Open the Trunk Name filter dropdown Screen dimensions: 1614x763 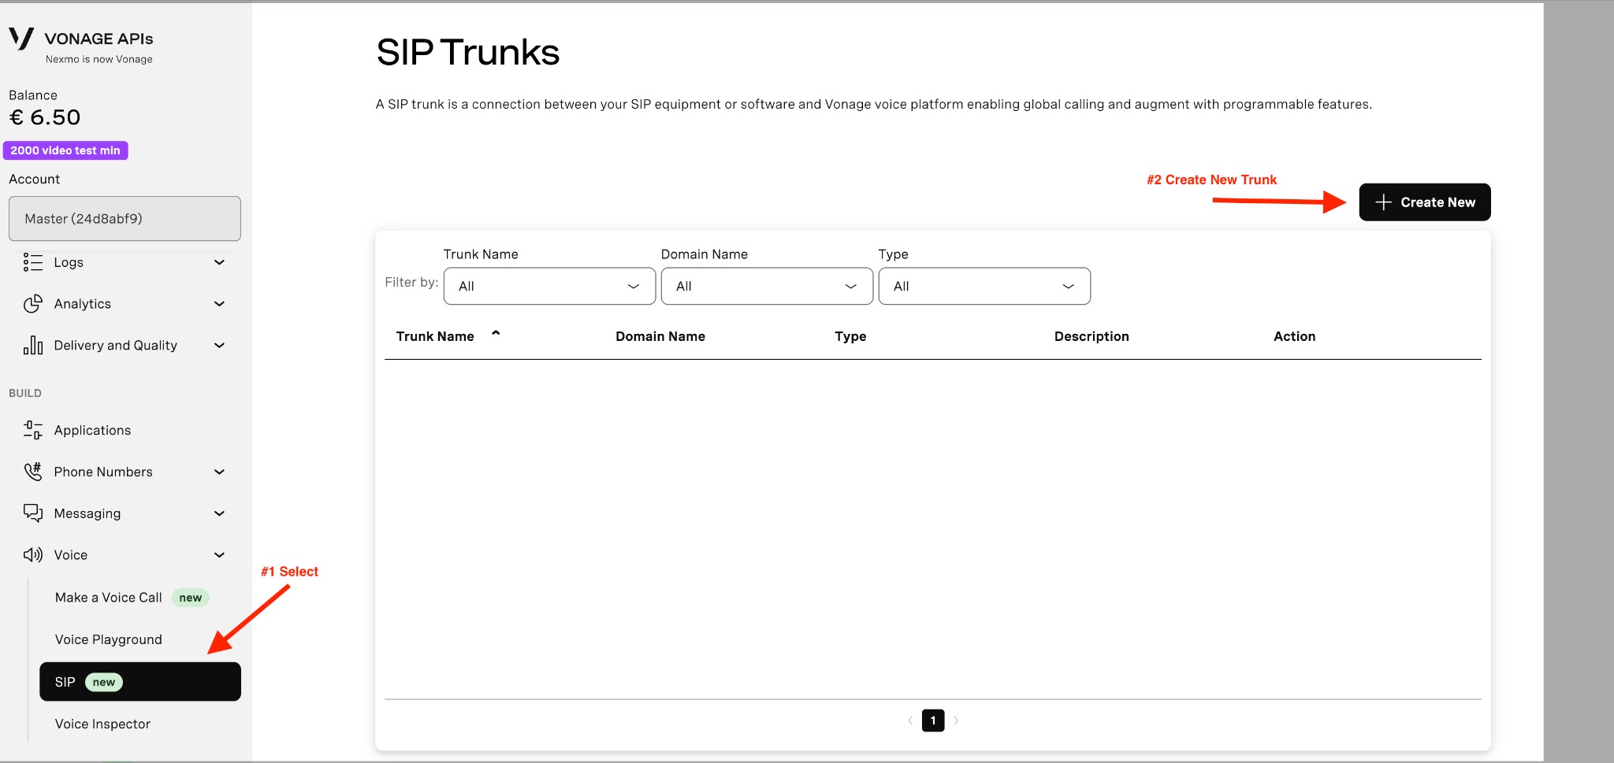coord(549,286)
